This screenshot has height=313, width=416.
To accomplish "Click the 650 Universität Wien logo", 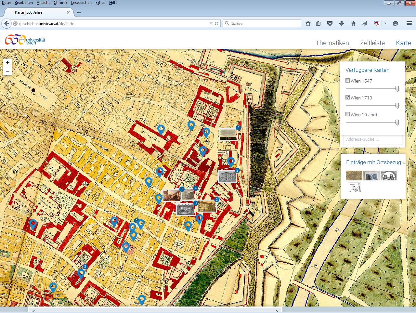I will [25, 40].
